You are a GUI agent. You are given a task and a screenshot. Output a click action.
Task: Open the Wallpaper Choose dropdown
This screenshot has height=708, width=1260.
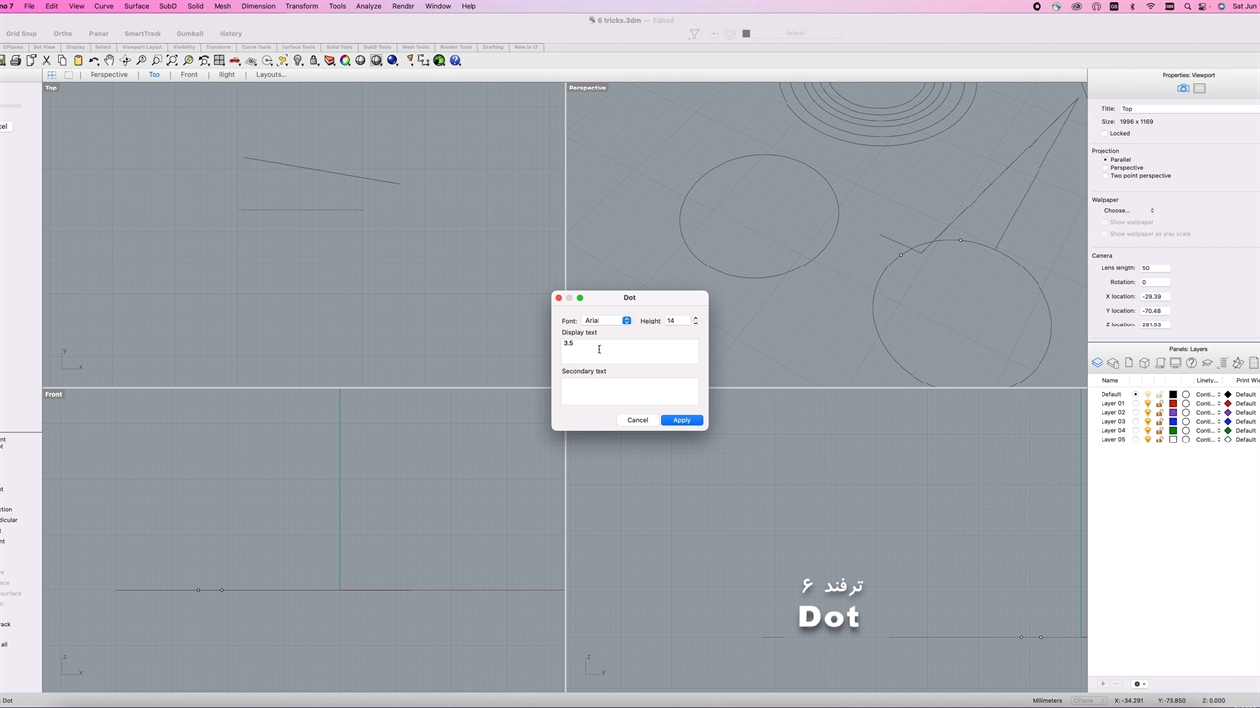(x=1128, y=211)
